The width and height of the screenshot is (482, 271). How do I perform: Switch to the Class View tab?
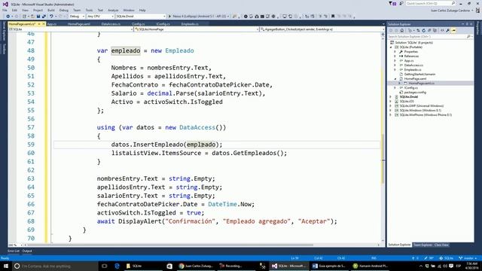tap(441, 245)
